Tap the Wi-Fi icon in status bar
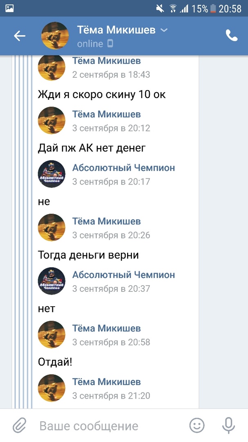Screen dimensions: 248x442 [173, 8]
